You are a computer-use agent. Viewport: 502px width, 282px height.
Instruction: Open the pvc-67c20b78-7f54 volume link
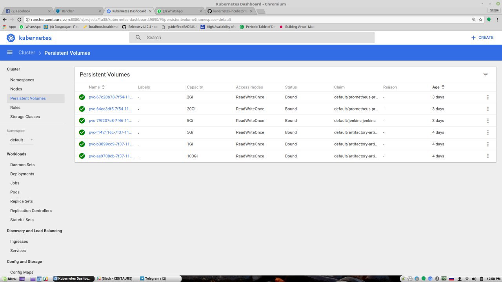point(111,97)
